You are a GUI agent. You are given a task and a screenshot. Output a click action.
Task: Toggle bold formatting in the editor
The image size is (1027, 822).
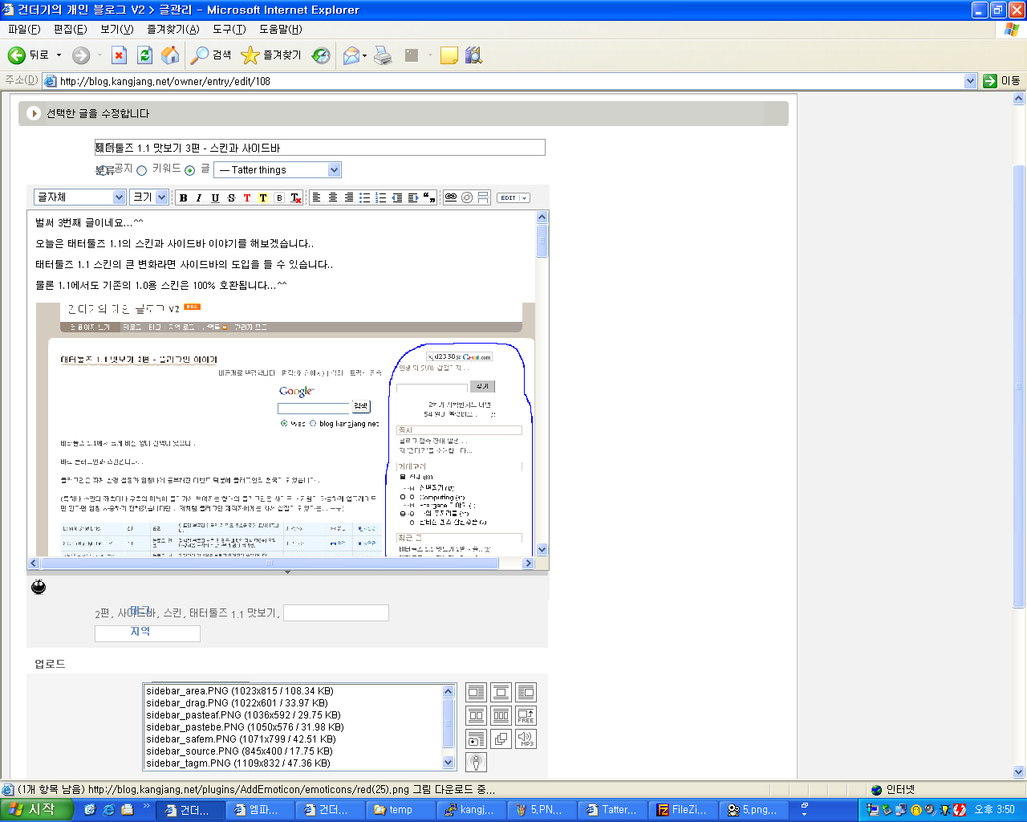pyautogui.click(x=184, y=197)
